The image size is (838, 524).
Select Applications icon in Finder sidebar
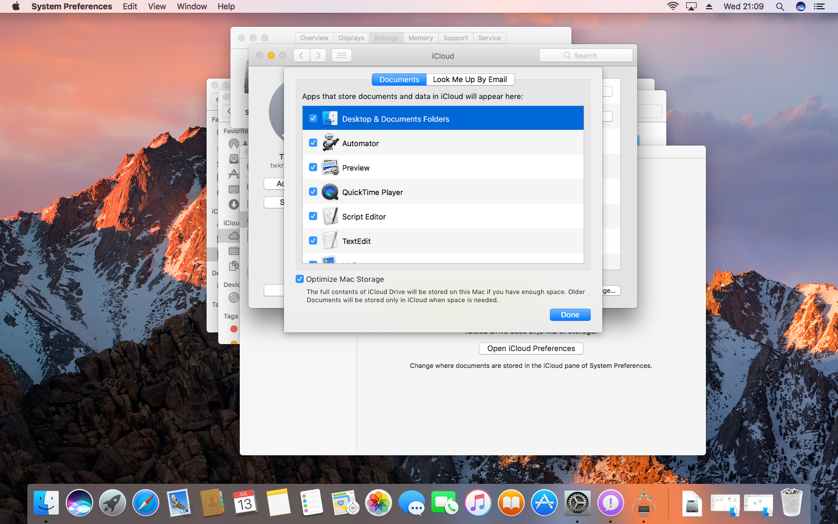pyautogui.click(x=234, y=174)
